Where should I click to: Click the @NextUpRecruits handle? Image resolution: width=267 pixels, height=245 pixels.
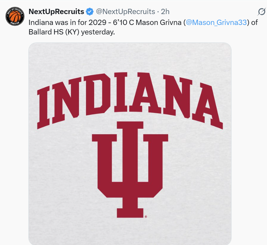coord(126,12)
